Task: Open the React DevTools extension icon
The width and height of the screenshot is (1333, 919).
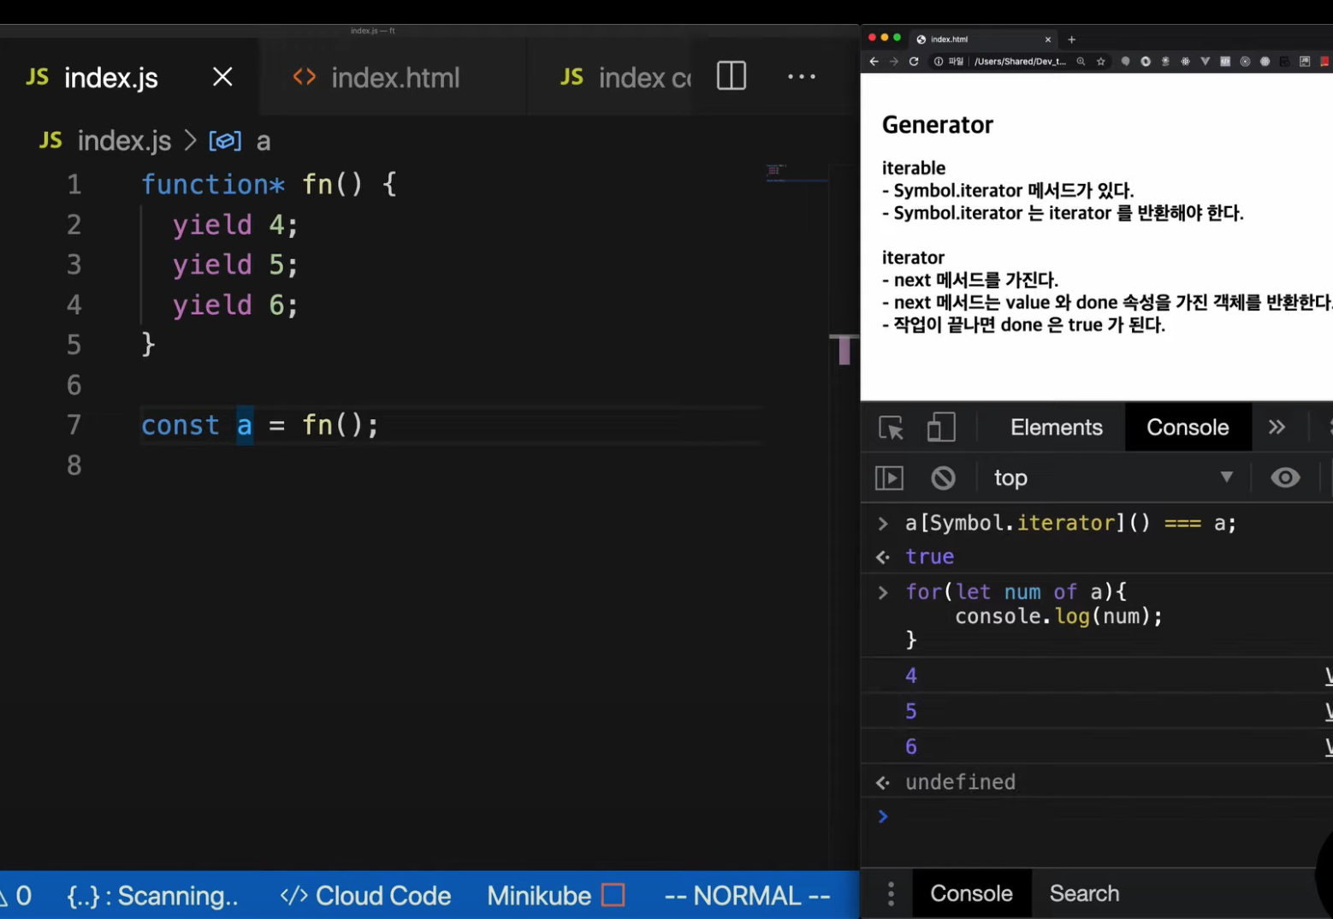Action: 1185,62
